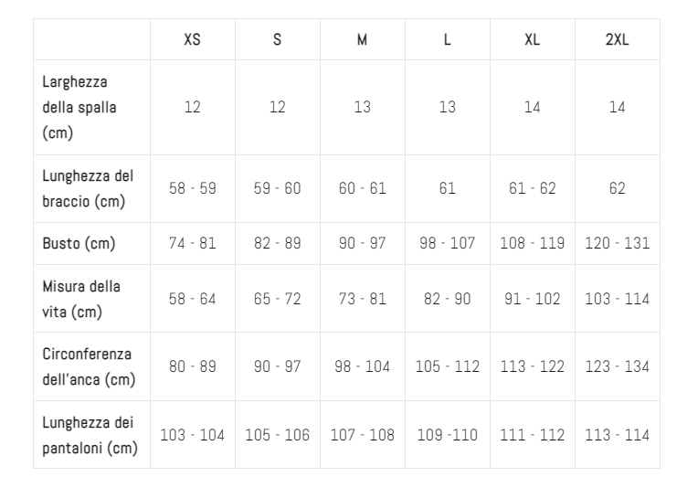Screen dimensions: 687x477
Task: Click the "Circonferenza dell'anca (cm)" row label
Action: (x=87, y=366)
